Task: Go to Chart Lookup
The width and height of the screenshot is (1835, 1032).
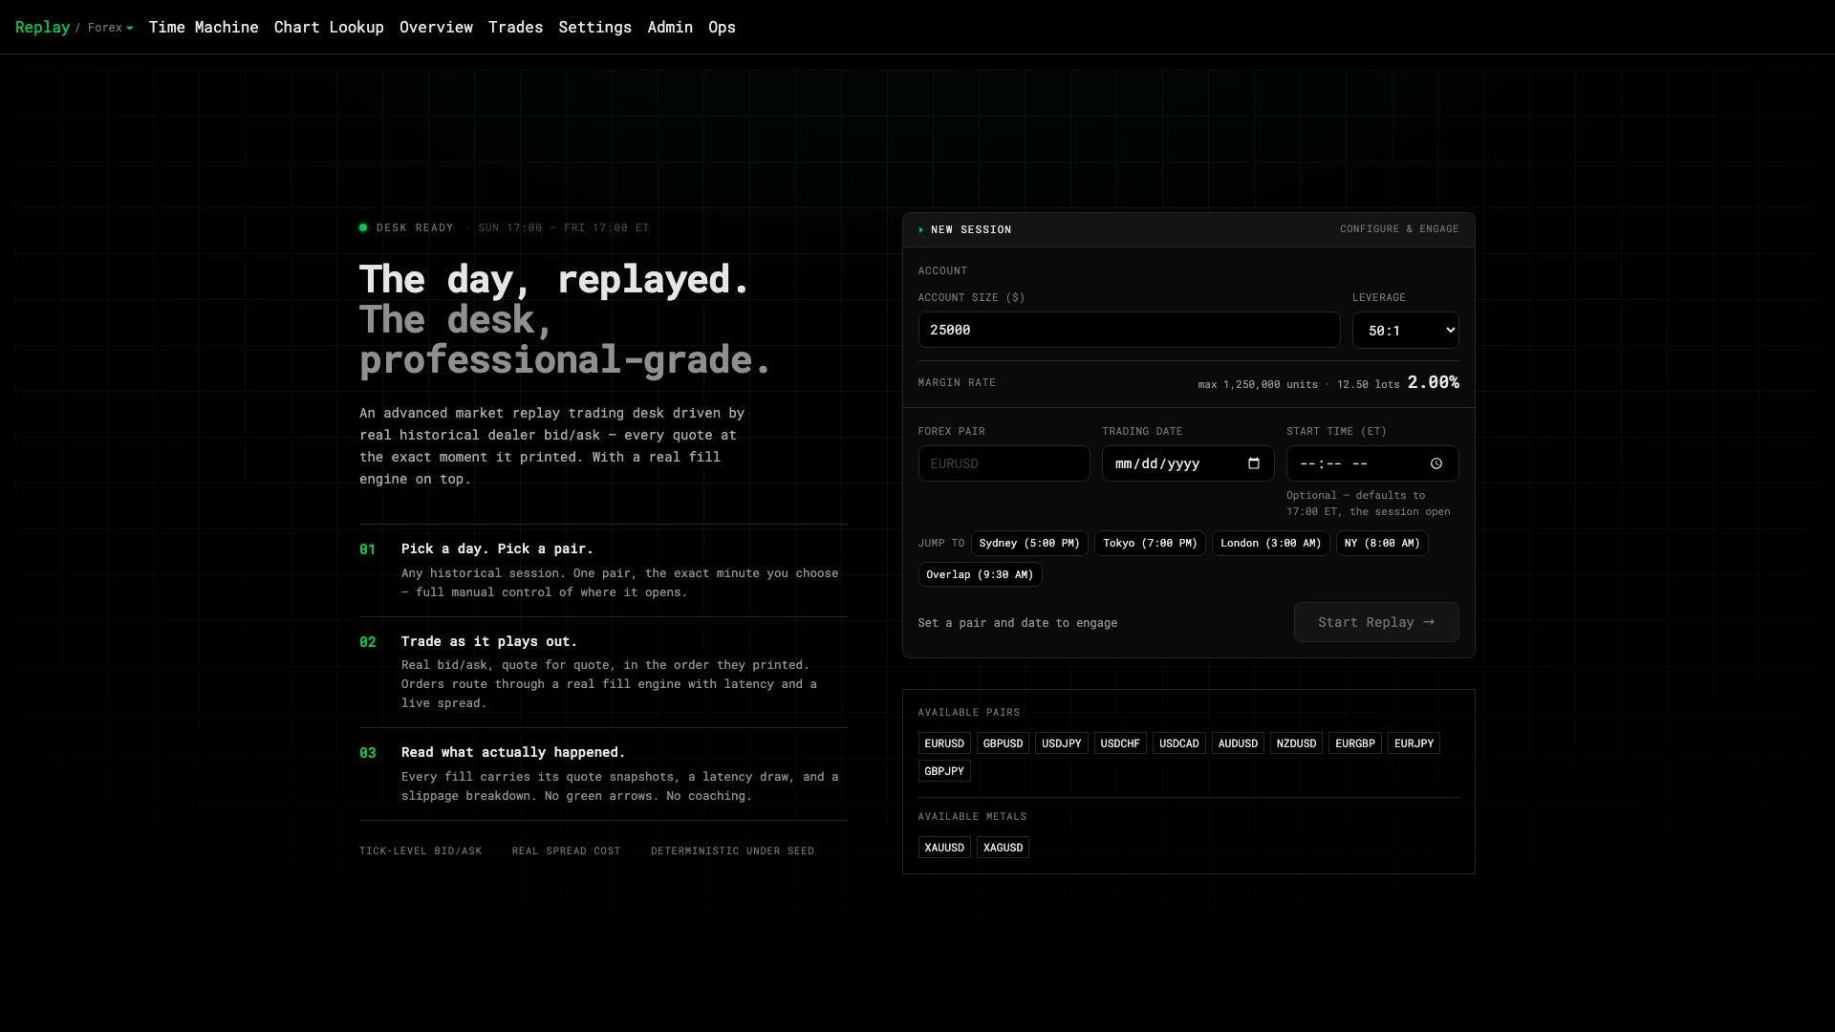Action: tap(329, 27)
